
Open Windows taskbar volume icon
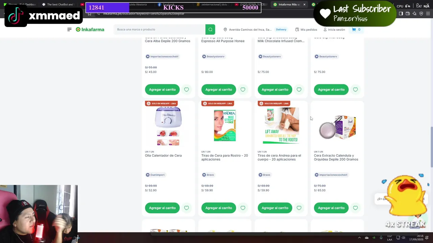[x=403, y=238]
